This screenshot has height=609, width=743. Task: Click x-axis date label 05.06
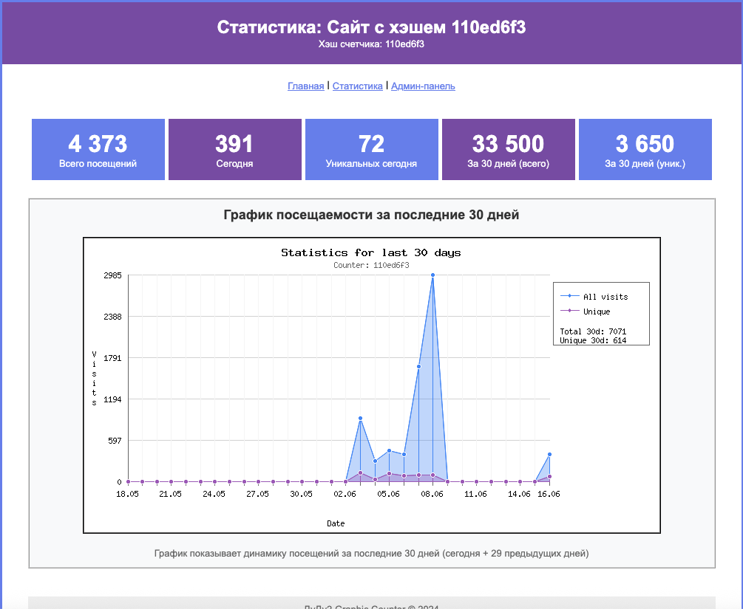coord(389,494)
